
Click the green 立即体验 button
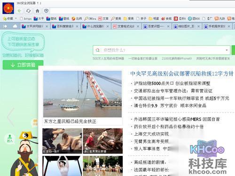[x=23, y=65]
